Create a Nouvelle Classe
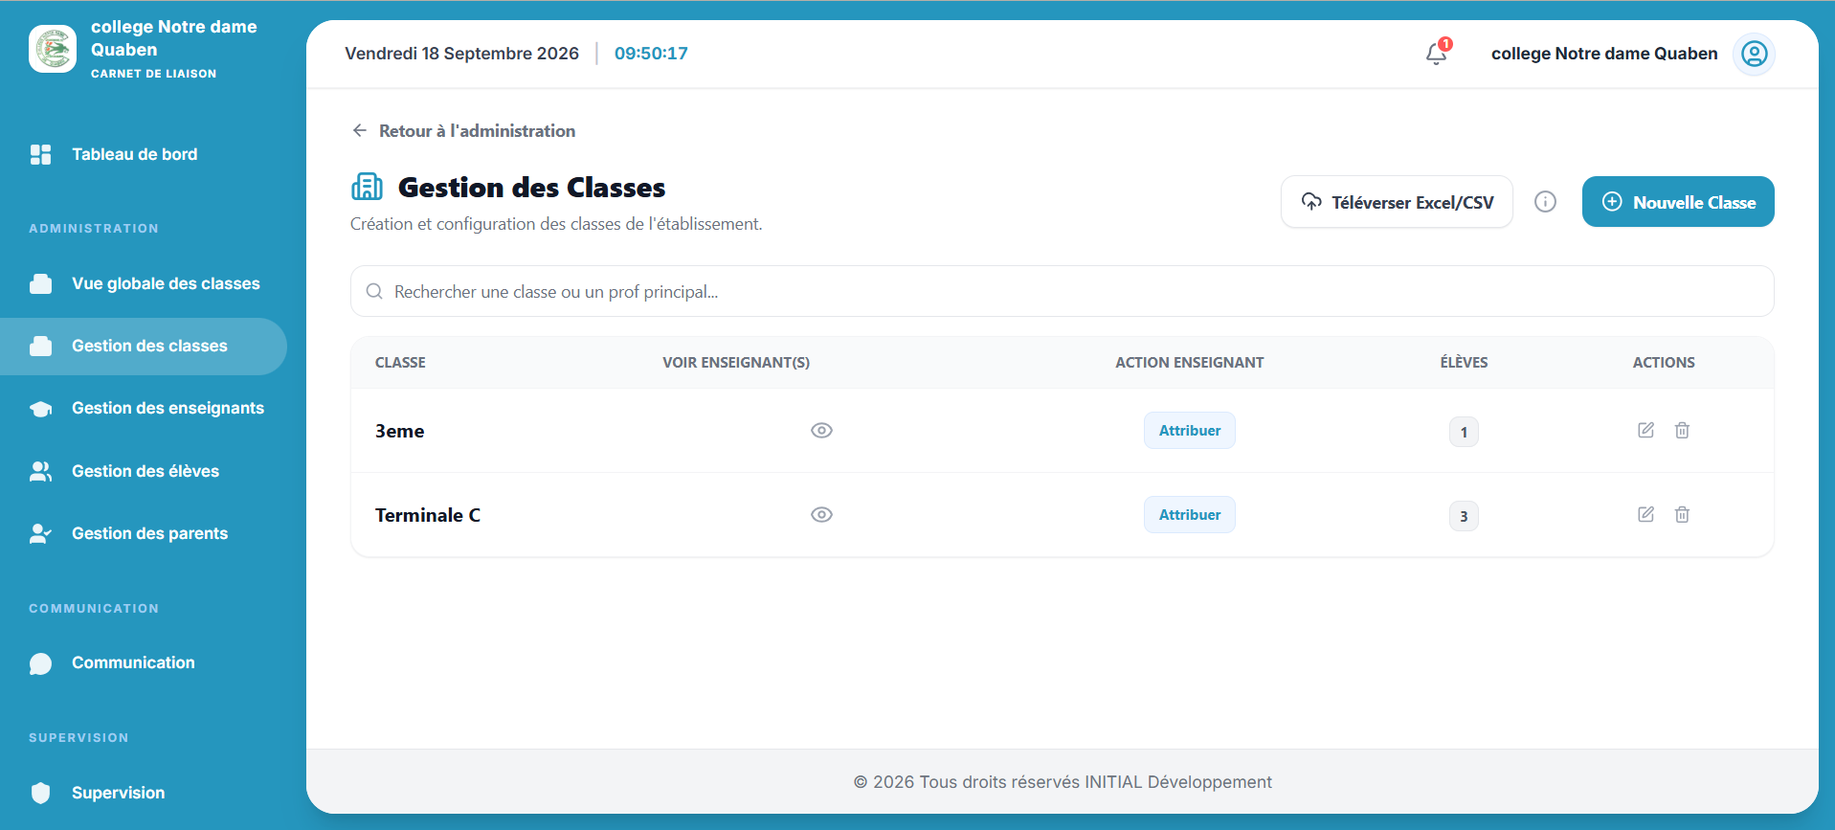 coord(1678,202)
